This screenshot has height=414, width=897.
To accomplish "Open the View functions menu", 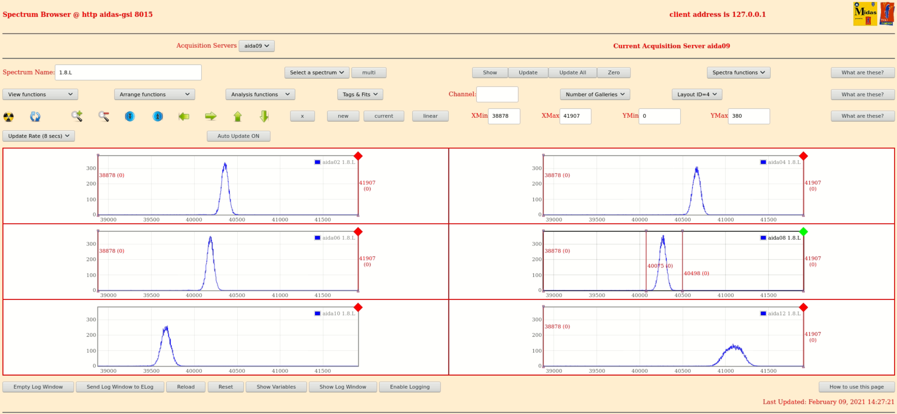I will (40, 94).
